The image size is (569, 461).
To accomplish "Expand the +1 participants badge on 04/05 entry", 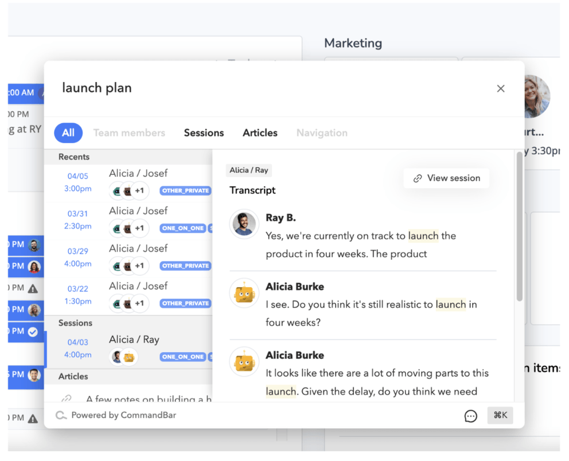I will coord(140,190).
